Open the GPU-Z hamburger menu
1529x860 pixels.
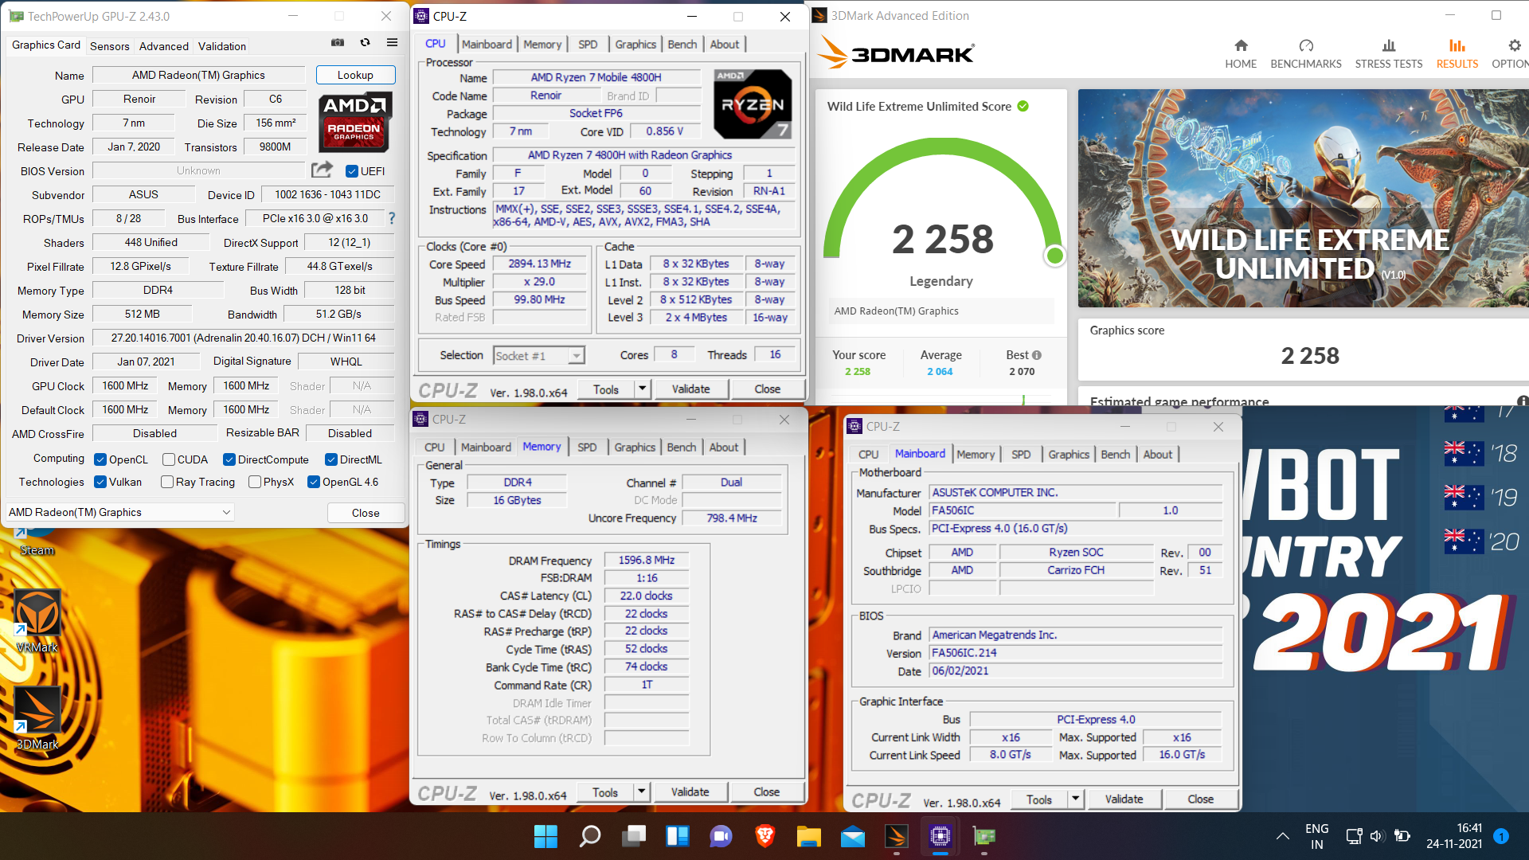[x=392, y=43]
